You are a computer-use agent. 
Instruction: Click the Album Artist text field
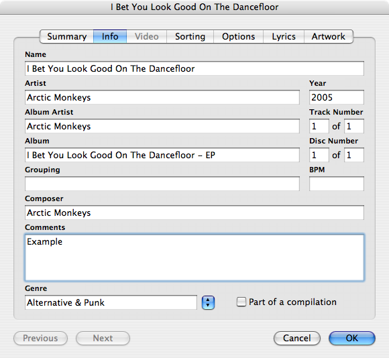pyautogui.click(x=162, y=126)
